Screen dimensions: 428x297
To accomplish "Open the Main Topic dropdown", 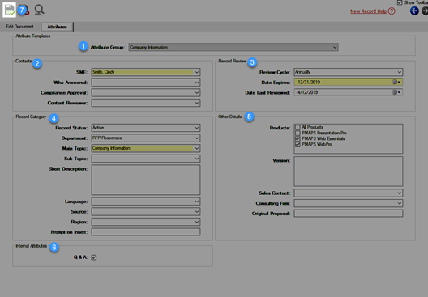I will 146,148.
